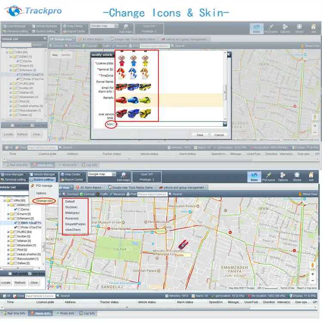This screenshot has width=322, height=322.
Task: Click the Meter icon in the skin-menu window
Action: 254,176
